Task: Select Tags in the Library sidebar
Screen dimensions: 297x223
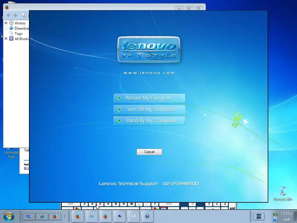Action: pos(19,34)
